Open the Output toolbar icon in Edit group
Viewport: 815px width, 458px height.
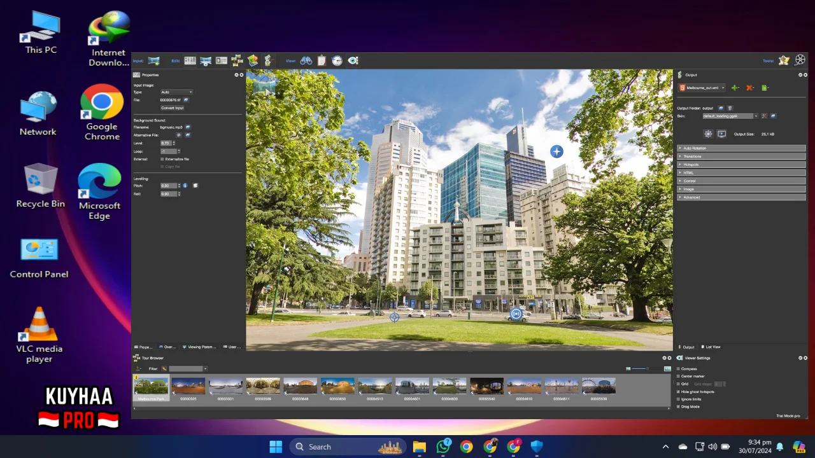268,60
